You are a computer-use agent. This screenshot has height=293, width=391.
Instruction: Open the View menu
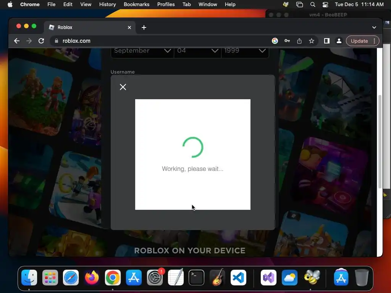click(86, 5)
